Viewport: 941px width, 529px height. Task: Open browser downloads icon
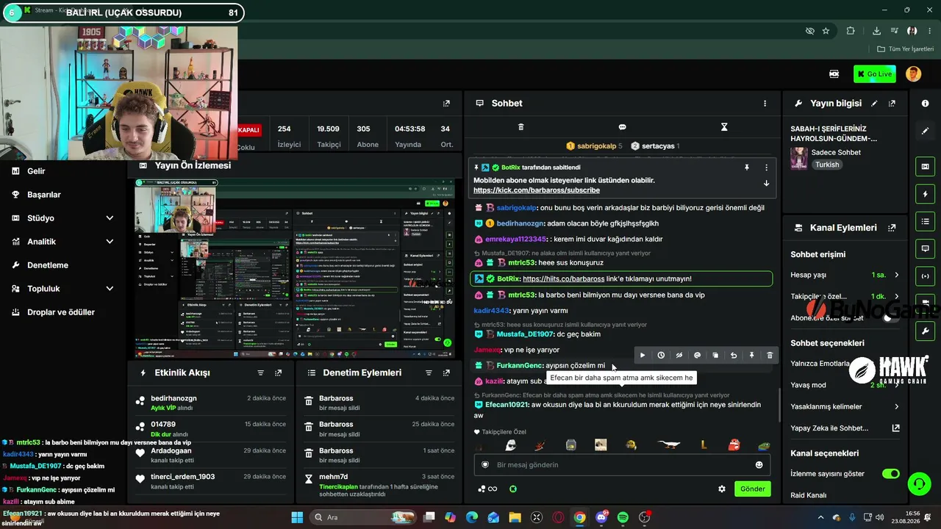(x=876, y=31)
